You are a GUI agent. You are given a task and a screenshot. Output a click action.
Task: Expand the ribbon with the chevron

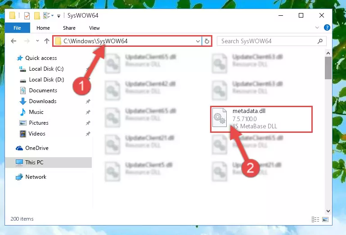pos(317,27)
